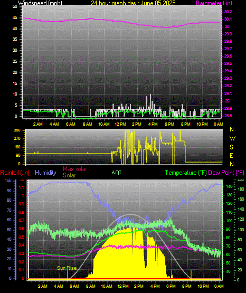Click the yellow sunset marker line near 8 PM
246x293 pixels.
click(x=191, y=275)
